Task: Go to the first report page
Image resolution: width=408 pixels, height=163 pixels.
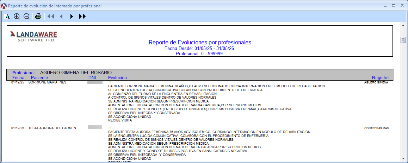Action: point(51,17)
